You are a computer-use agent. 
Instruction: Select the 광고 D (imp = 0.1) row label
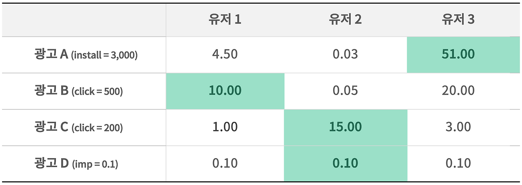point(76,163)
